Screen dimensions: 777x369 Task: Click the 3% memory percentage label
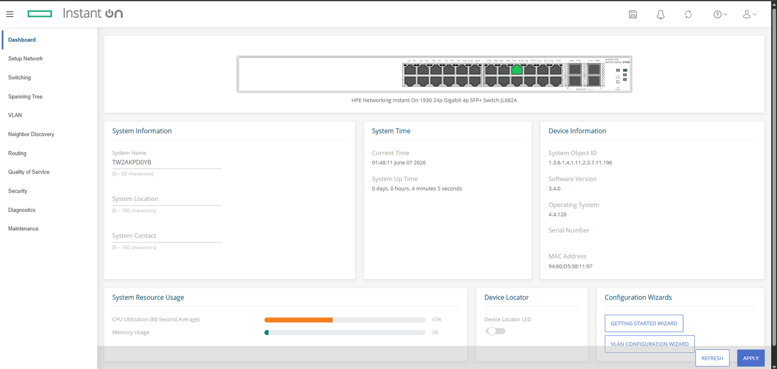435,333
